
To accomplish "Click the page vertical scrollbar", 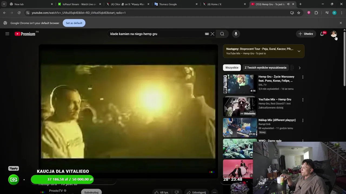I will (x=344, y=59).
